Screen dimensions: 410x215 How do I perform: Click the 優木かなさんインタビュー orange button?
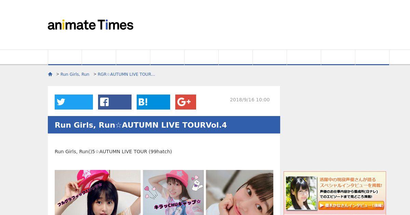(351, 205)
